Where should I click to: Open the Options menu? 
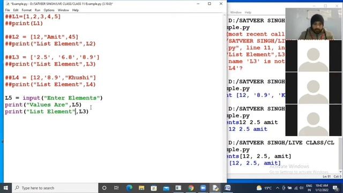coord(49,10)
